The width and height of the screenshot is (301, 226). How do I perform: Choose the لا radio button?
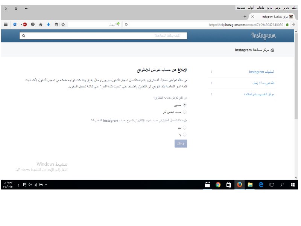[x=185, y=134]
